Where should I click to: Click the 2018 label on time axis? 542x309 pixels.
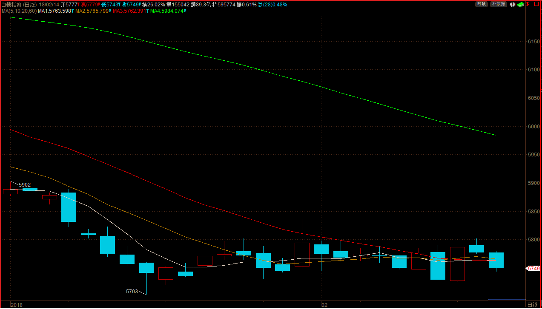(17, 305)
